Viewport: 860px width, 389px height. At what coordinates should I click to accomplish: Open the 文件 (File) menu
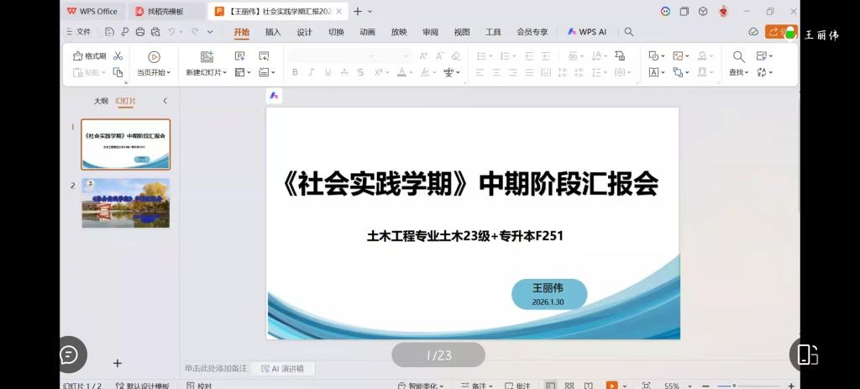click(78, 32)
